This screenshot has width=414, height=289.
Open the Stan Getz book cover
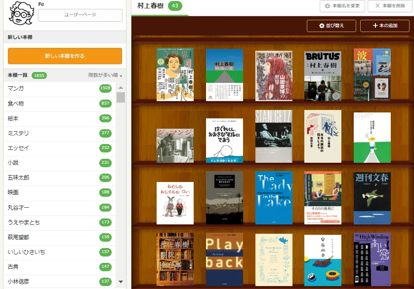pyautogui.click(x=274, y=136)
